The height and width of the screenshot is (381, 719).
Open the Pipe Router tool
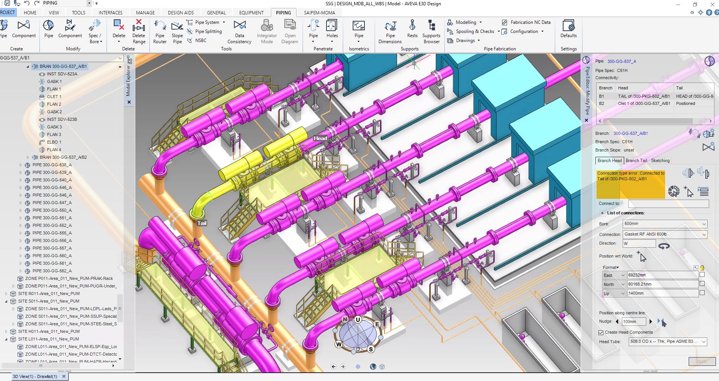[x=160, y=31]
